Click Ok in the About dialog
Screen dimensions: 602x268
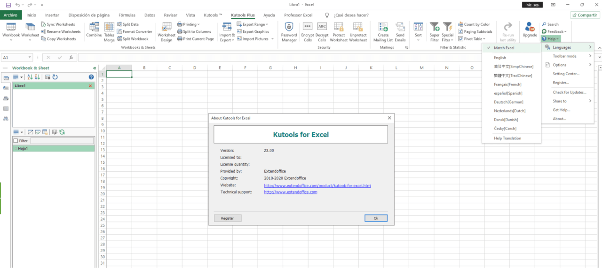pos(376,218)
